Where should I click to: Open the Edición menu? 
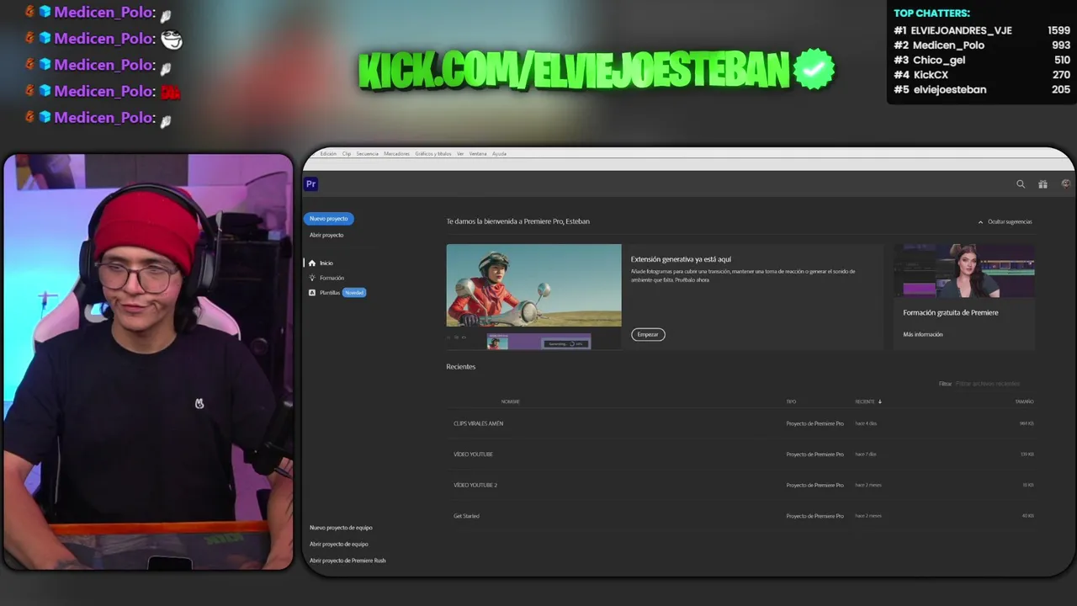click(x=328, y=154)
